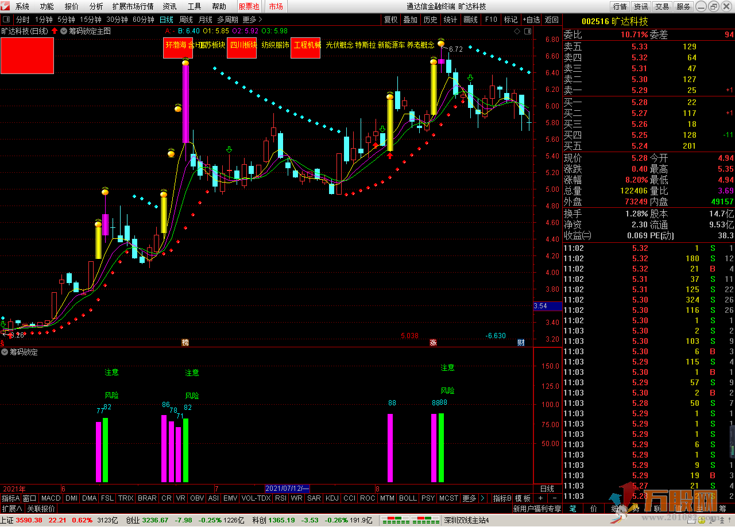Click the 环渤海 red sector tag
The width and height of the screenshot is (735, 527).
178,48
